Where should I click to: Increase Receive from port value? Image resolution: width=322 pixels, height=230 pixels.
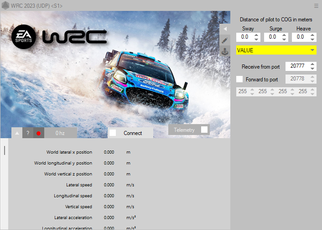(x=312, y=64)
